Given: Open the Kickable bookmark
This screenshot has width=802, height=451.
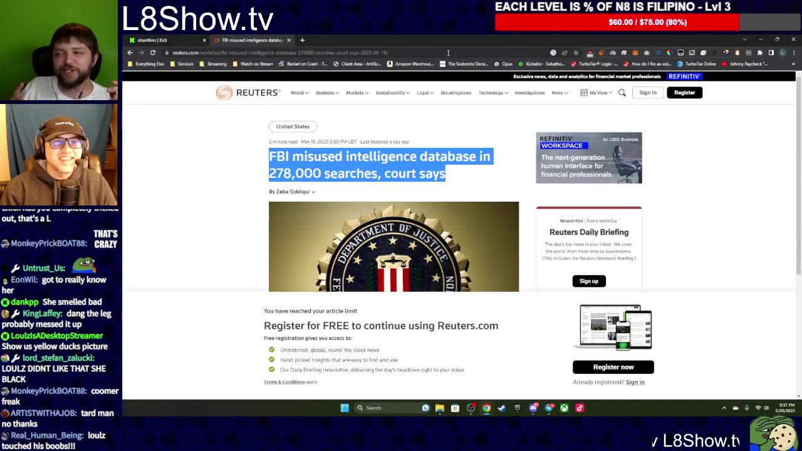Looking at the screenshot, I should pos(541,64).
